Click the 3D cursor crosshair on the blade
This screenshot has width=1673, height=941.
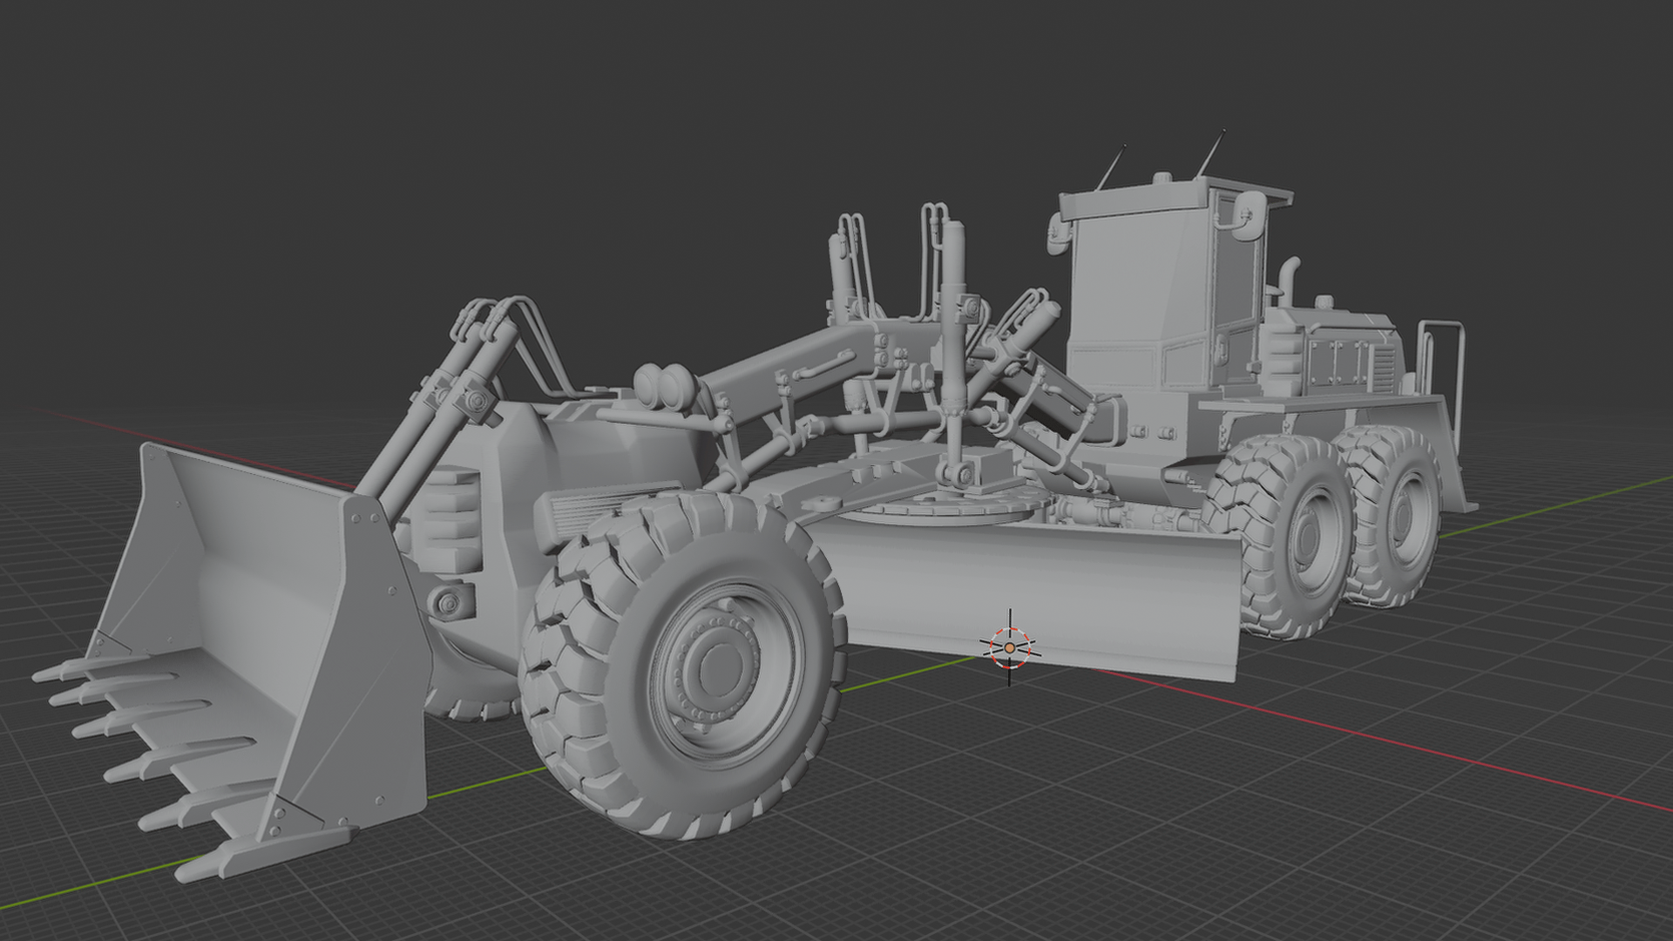pyautogui.click(x=1010, y=647)
